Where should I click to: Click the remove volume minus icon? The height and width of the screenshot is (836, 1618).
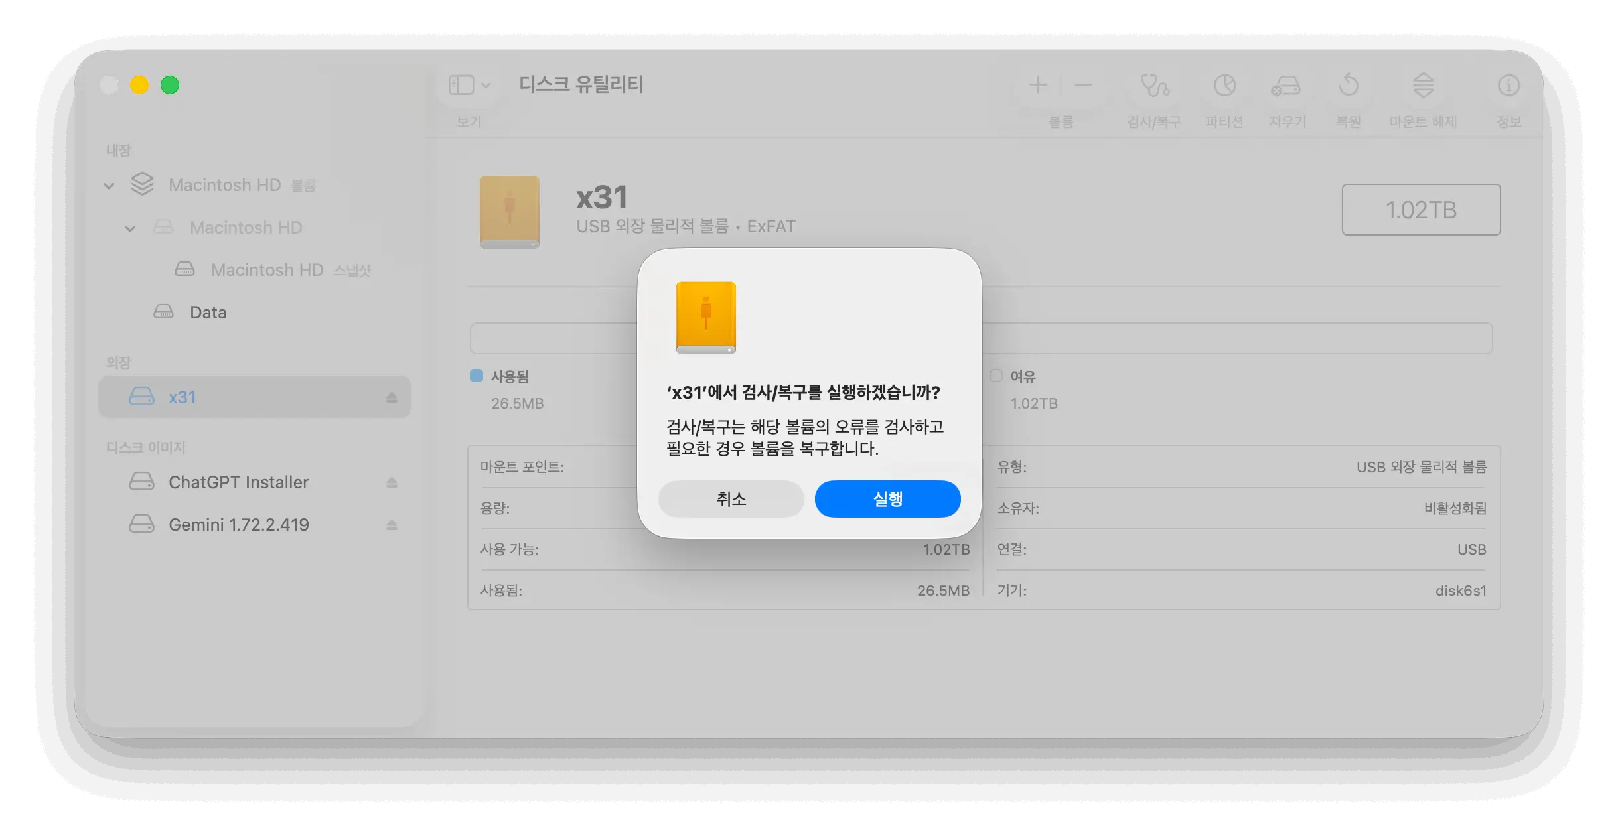click(1083, 85)
